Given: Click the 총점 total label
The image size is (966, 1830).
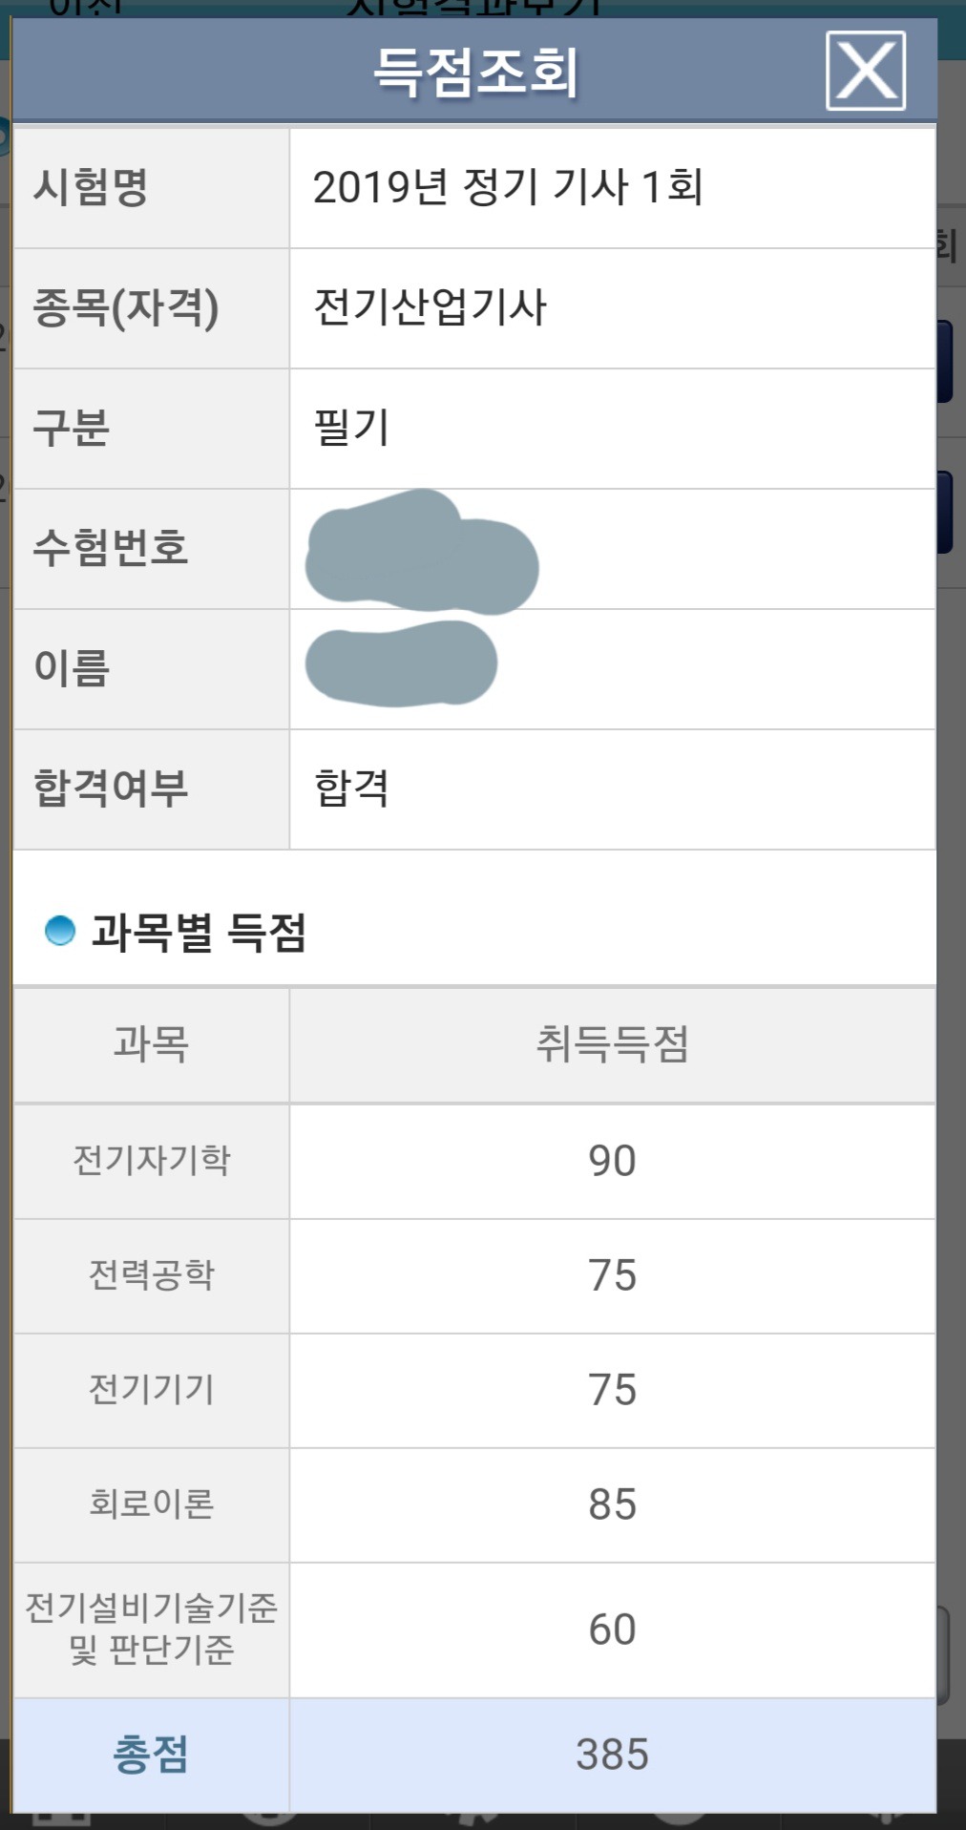Looking at the screenshot, I should [151, 1755].
